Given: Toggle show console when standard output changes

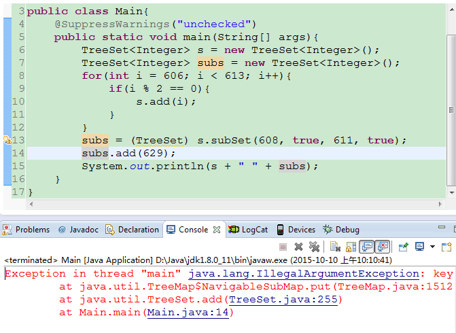Looking at the screenshot, I should click(367, 247).
